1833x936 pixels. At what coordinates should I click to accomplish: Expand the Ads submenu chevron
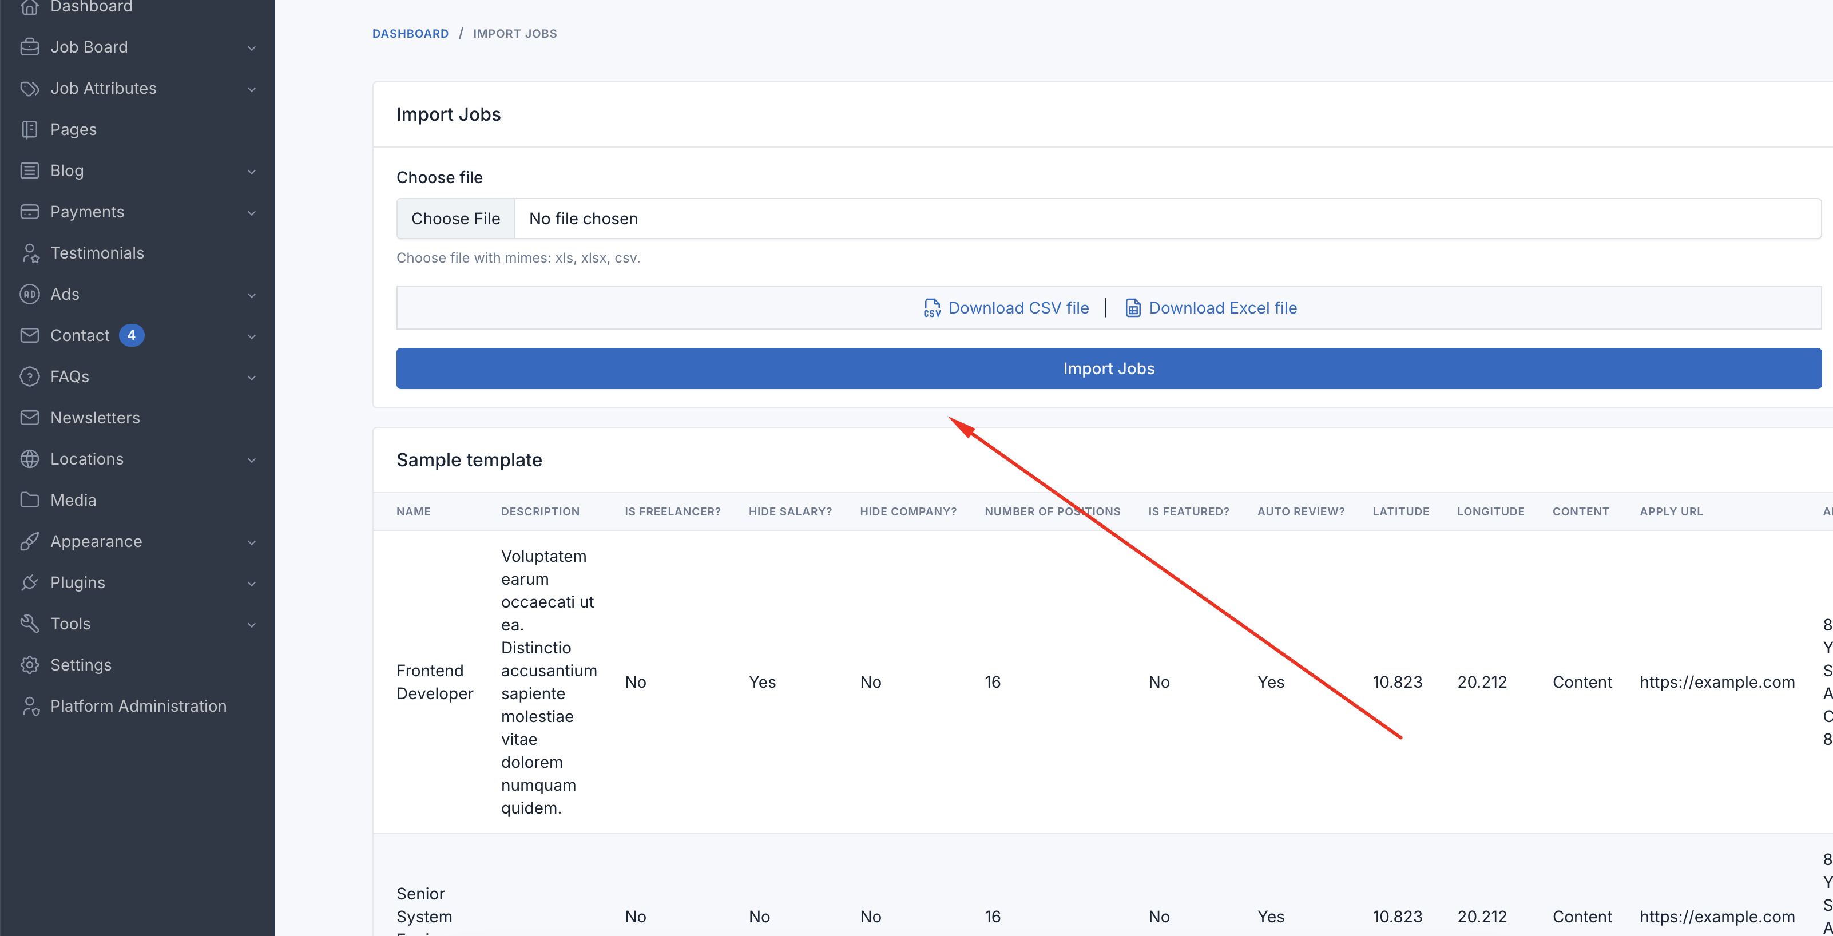[251, 295]
